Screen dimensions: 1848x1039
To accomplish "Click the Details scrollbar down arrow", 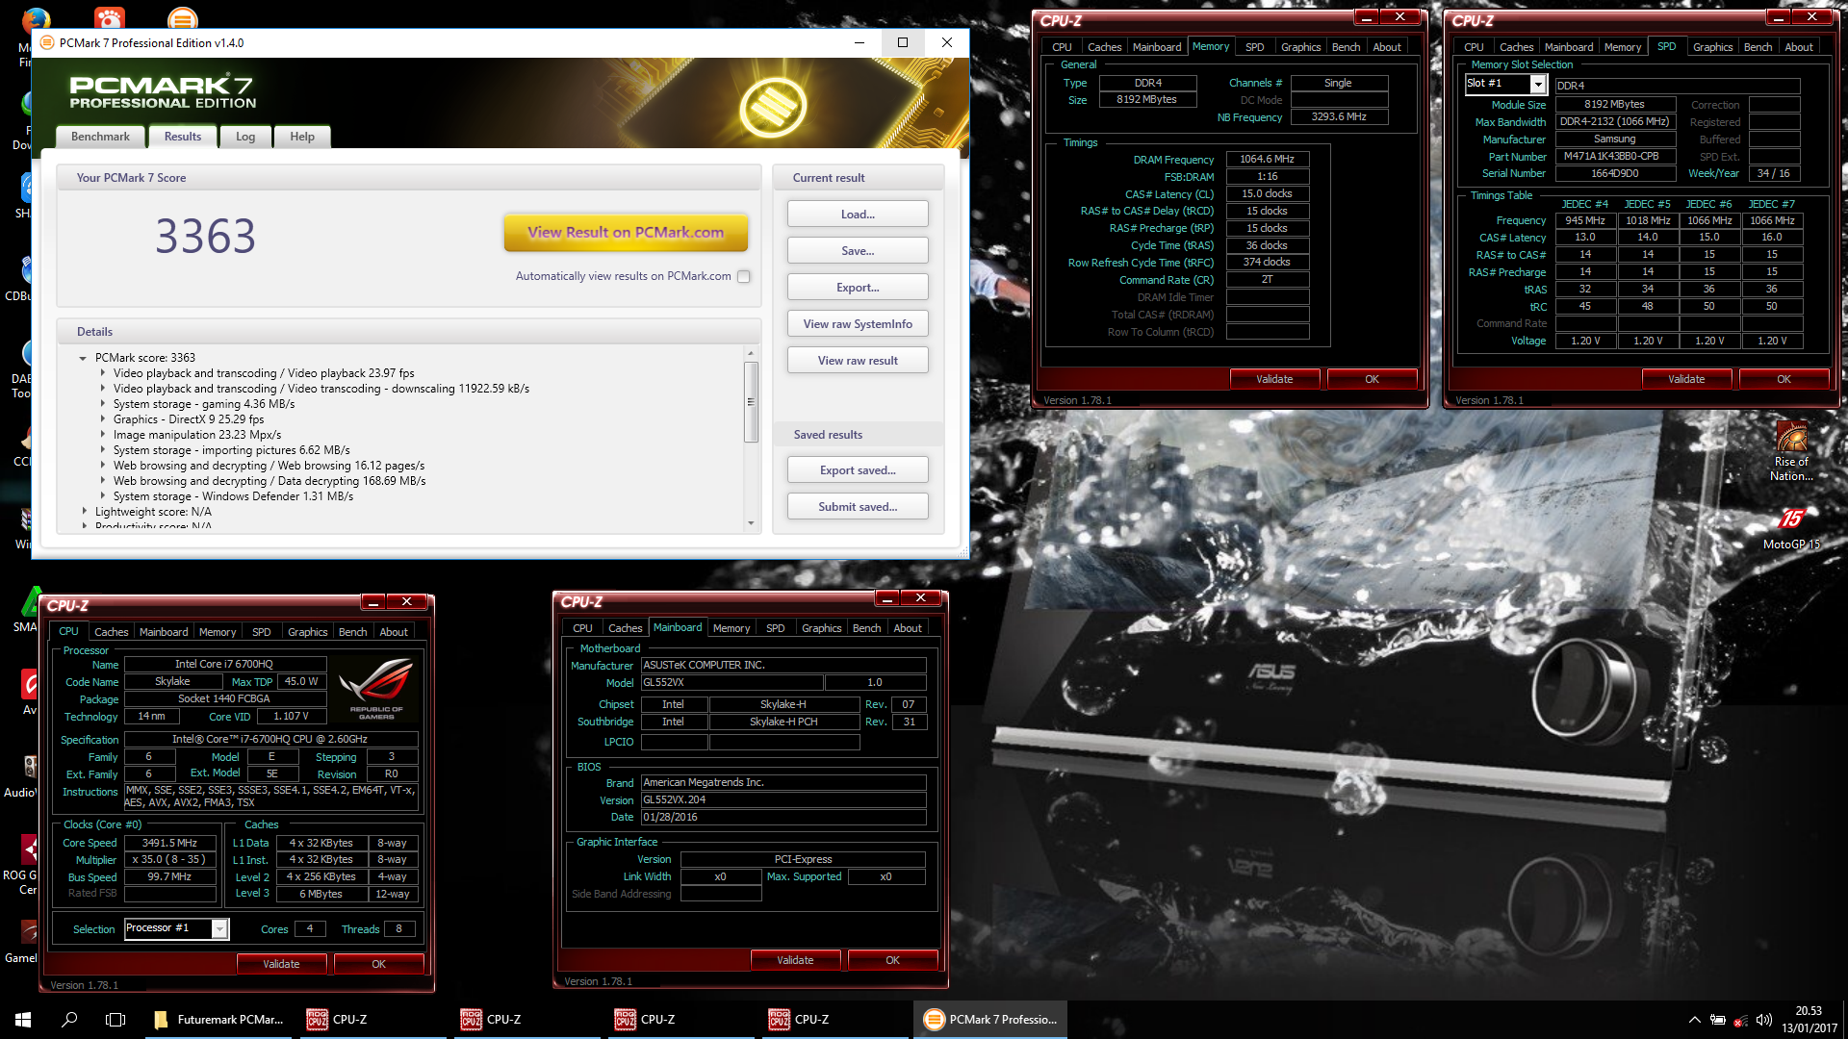I will point(751,523).
